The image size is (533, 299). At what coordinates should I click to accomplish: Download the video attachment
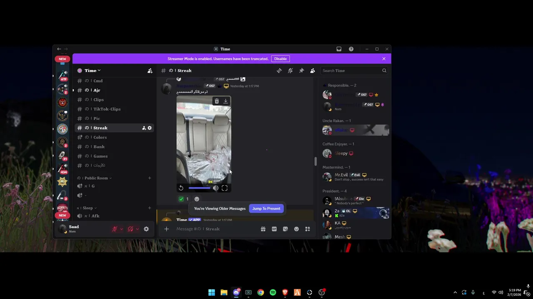(x=226, y=101)
